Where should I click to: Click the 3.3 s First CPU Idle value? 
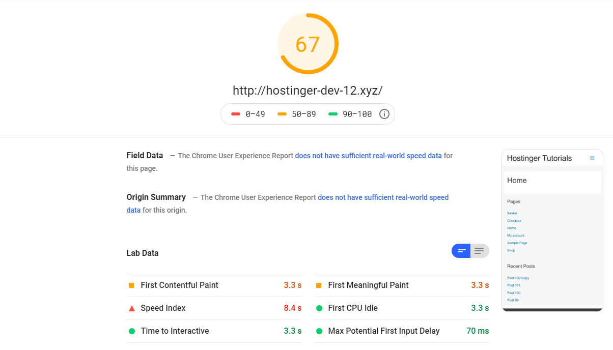coord(480,308)
